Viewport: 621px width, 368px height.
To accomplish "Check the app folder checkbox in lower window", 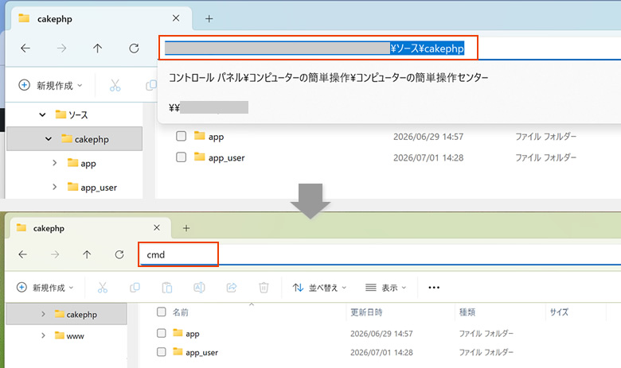I will click(x=161, y=333).
